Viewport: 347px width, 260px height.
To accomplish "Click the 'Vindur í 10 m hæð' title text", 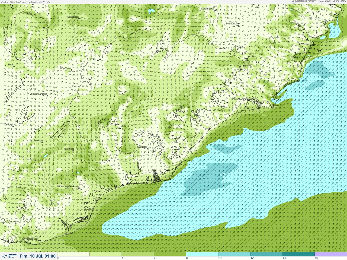I will click(x=10, y=2).
